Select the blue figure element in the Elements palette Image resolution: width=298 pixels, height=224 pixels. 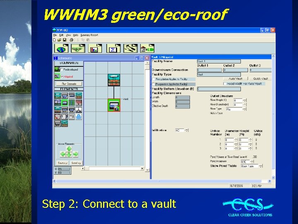(x=79, y=117)
